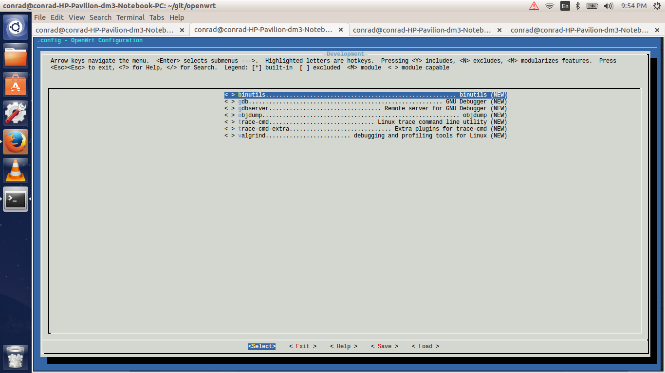
Task: Open the Terminal menu
Action: tap(130, 17)
